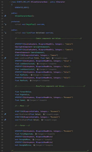
Task: Click line number 40 in the gutter
Action: coord(2,83)
